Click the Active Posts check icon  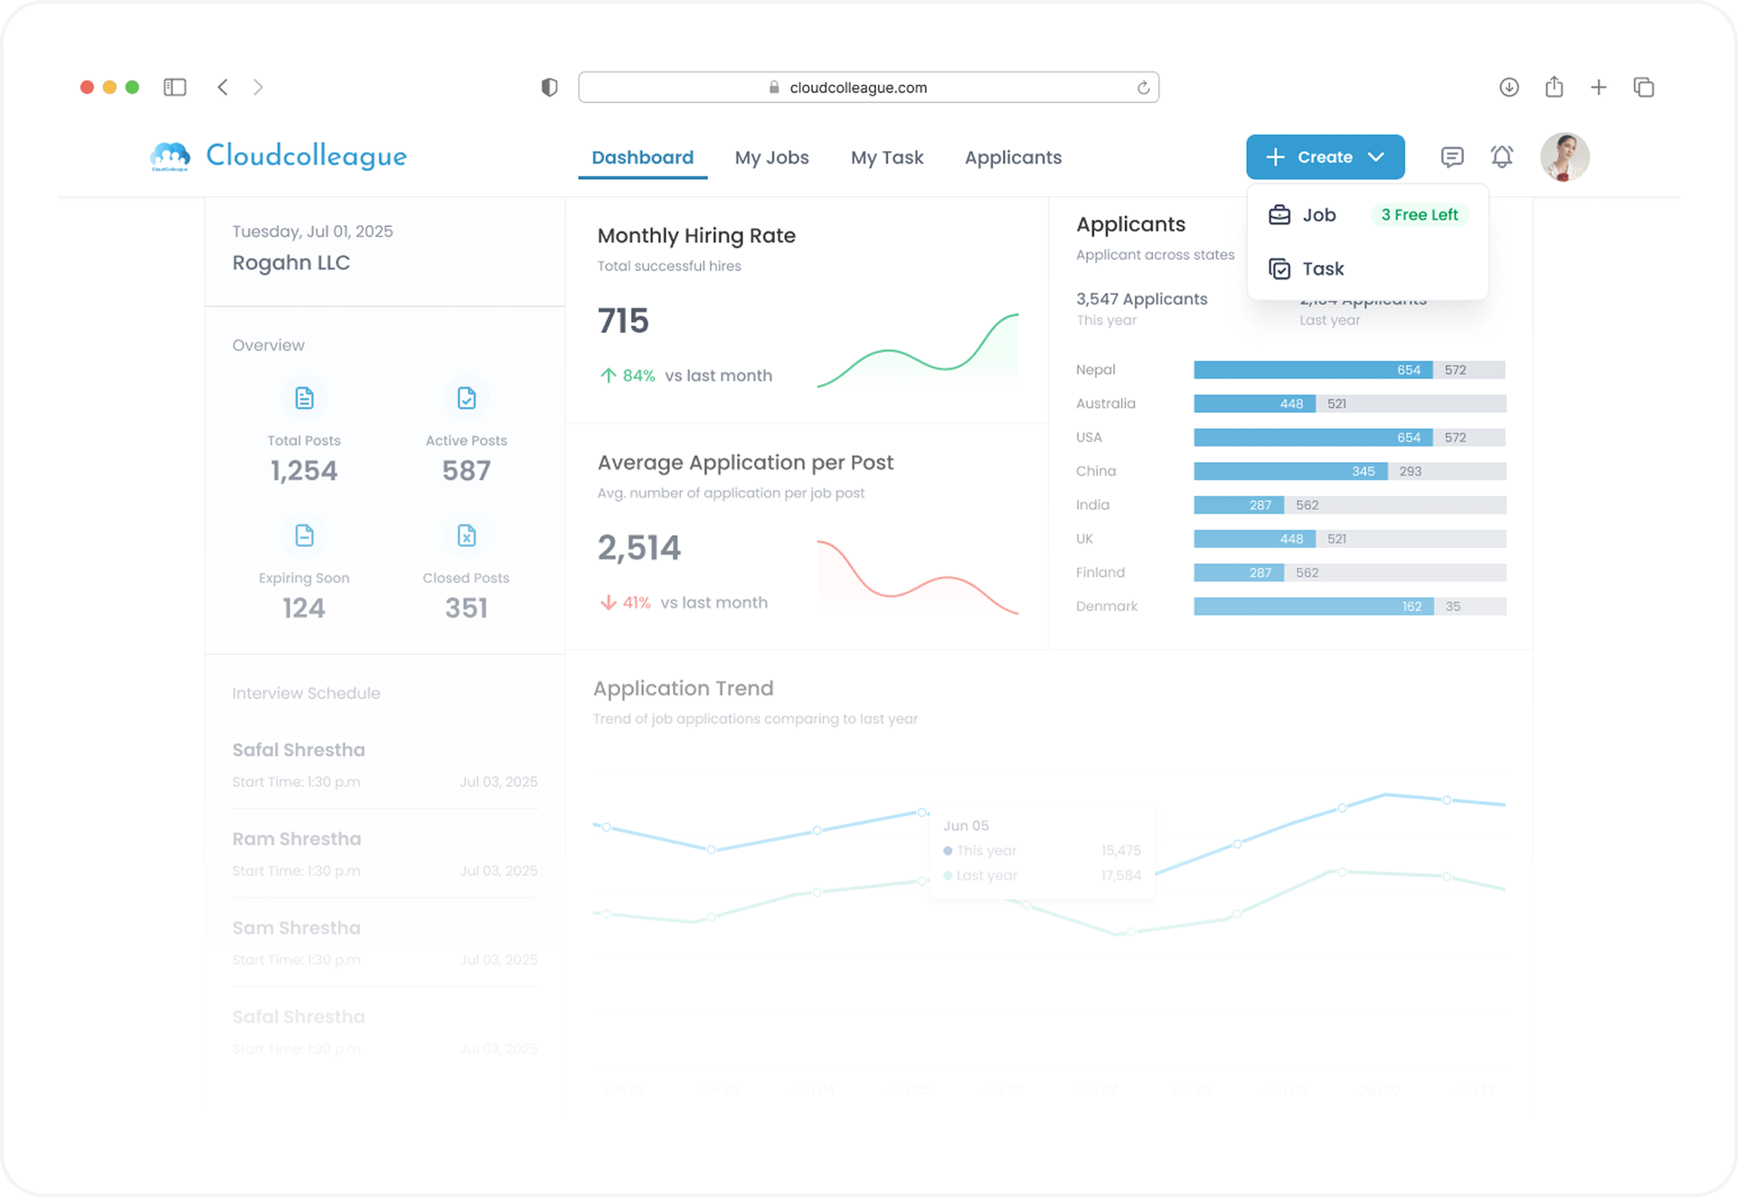(x=466, y=398)
